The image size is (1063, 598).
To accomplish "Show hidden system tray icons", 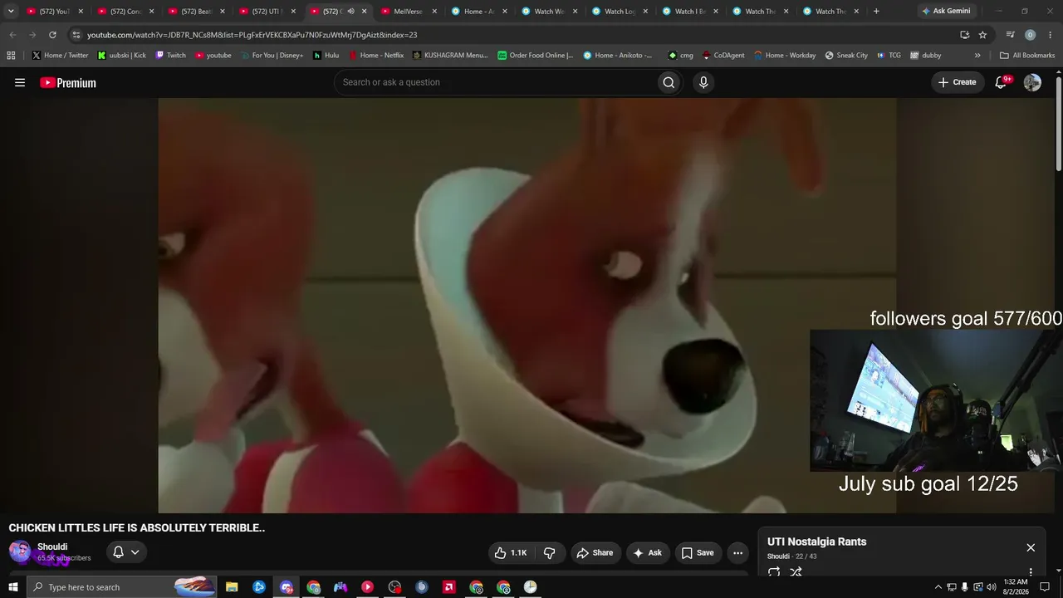I will pyautogui.click(x=938, y=587).
